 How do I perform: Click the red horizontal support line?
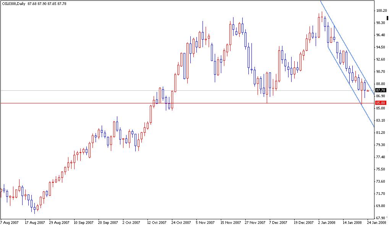pyautogui.click(x=187, y=103)
